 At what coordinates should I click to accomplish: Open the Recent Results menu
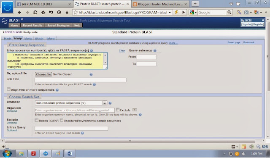pos(32,25)
